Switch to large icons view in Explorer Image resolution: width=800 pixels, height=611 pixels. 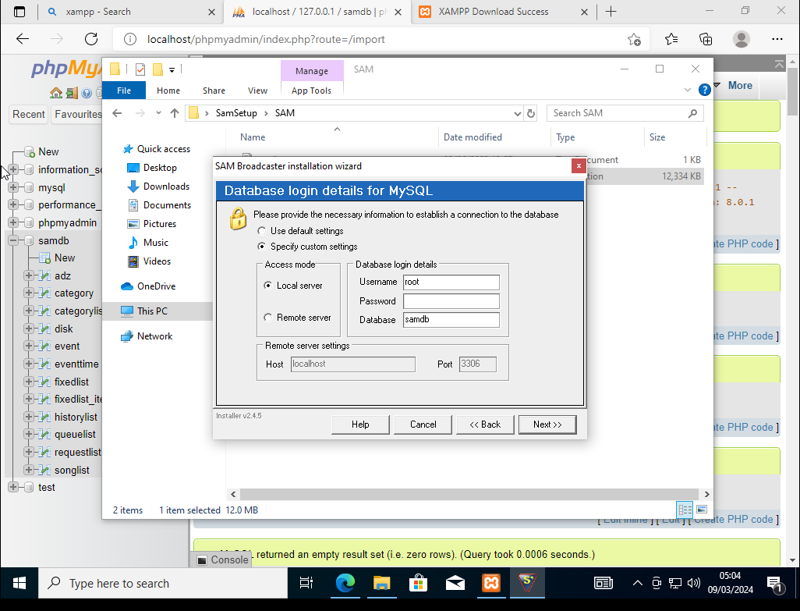[x=702, y=510]
